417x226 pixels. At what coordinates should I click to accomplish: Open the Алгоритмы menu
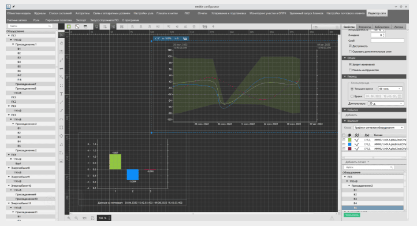(x=83, y=13)
